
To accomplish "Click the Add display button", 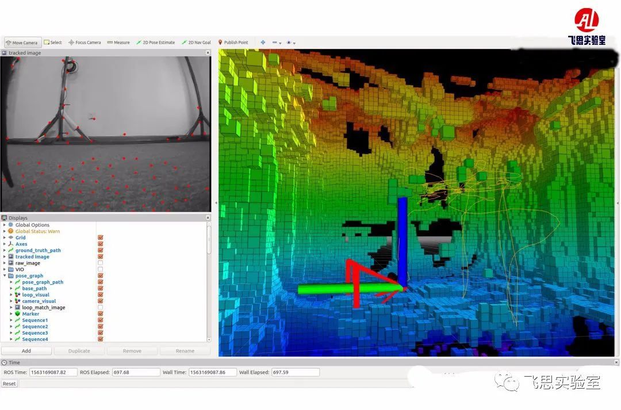I will pyautogui.click(x=26, y=351).
